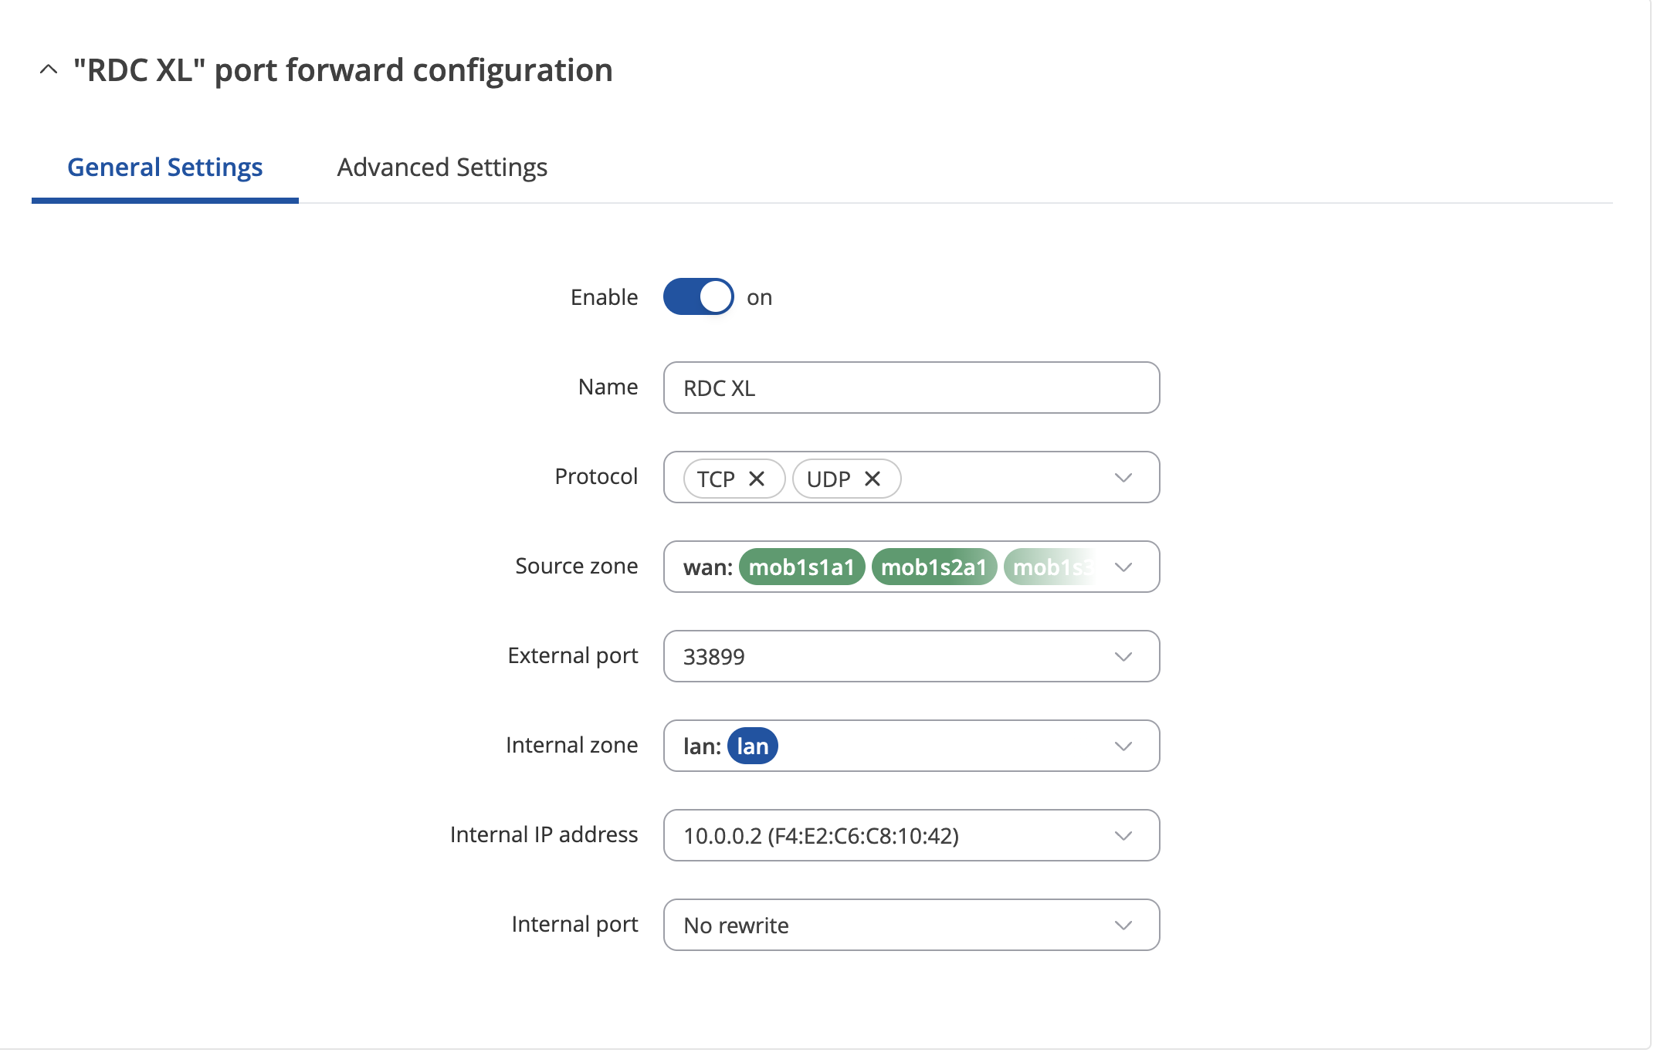1657x1056 pixels.
Task: Expand the Internal port dropdown chevron
Action: pos(1123,926)
